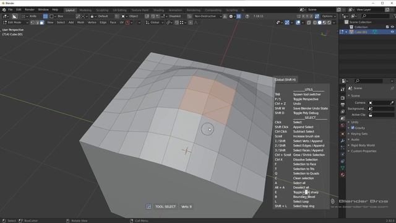The image size is (396, 223).
Task: Open the Vertex menu
Action: coord(92,22)
